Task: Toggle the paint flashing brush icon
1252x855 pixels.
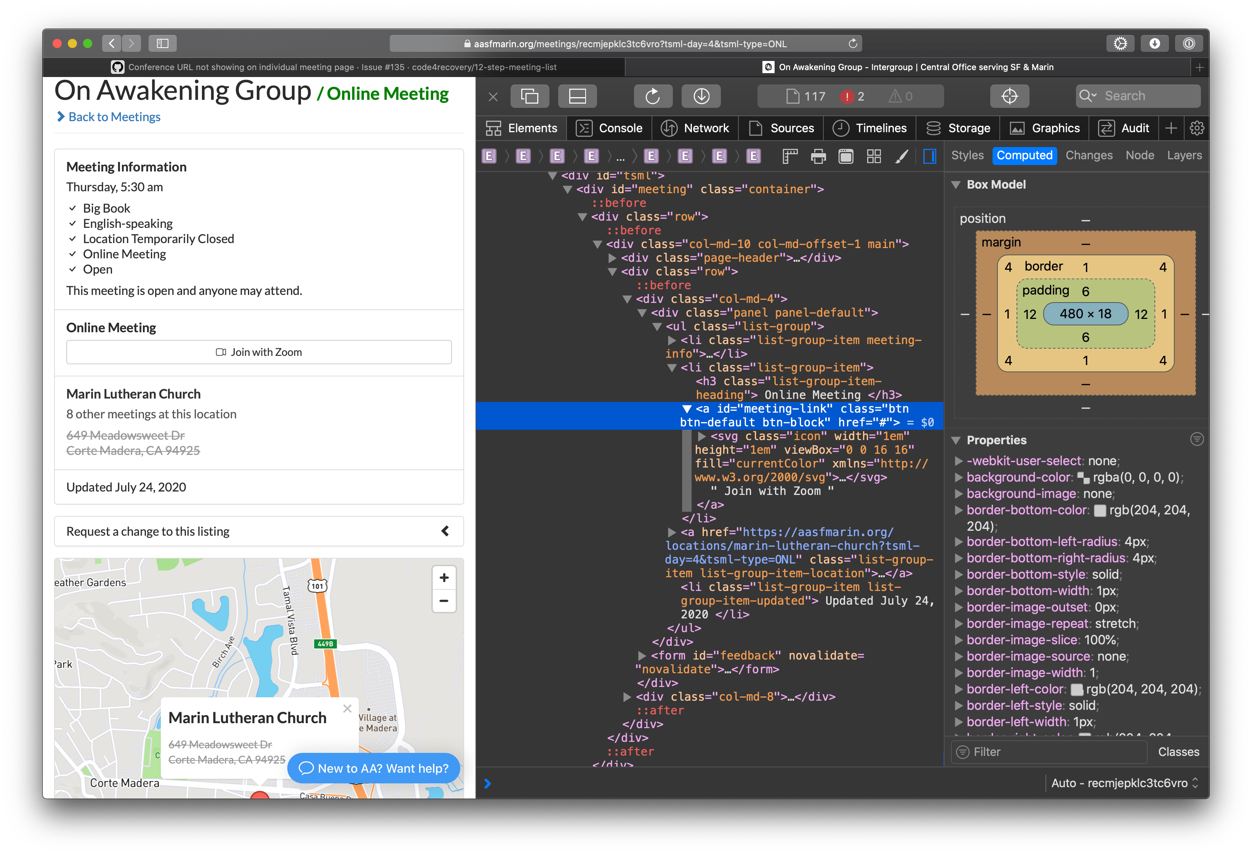Action: (901, 157)
